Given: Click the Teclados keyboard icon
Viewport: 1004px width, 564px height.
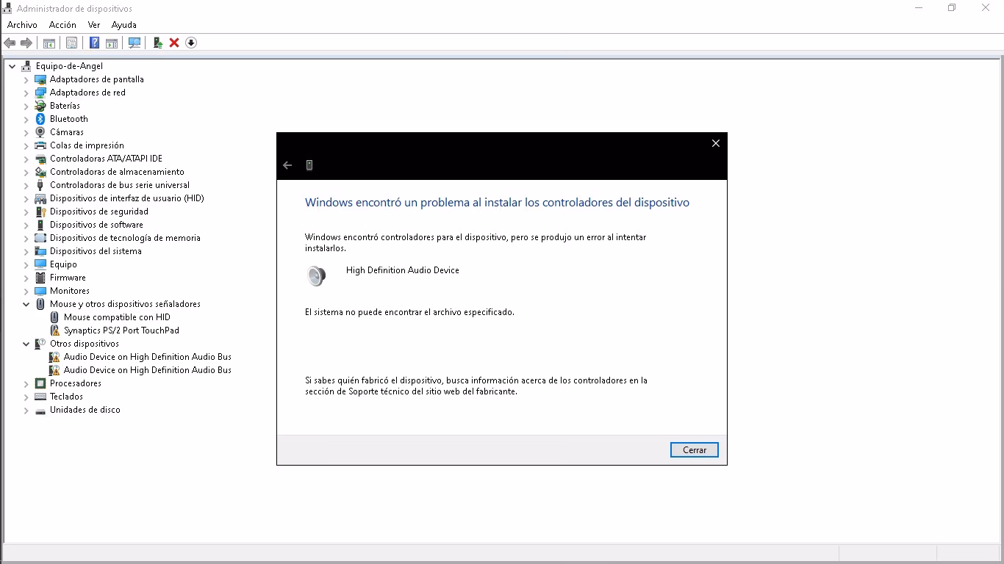Looking at the screenshot, I should click(40, 397).
